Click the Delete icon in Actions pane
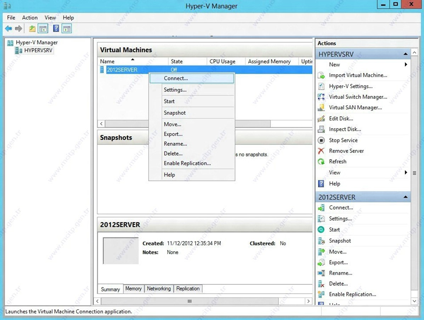 coord(321,284)
